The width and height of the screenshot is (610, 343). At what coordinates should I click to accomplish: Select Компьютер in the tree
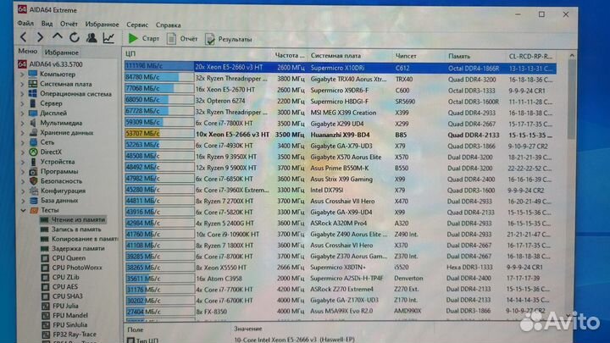(58, 74)
